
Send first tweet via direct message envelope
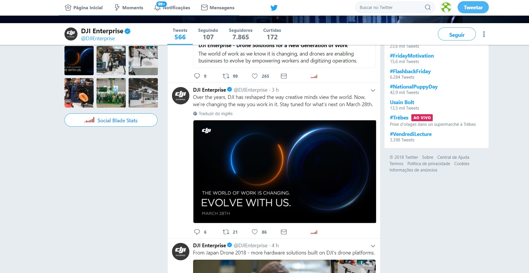(x=284, y=76)
